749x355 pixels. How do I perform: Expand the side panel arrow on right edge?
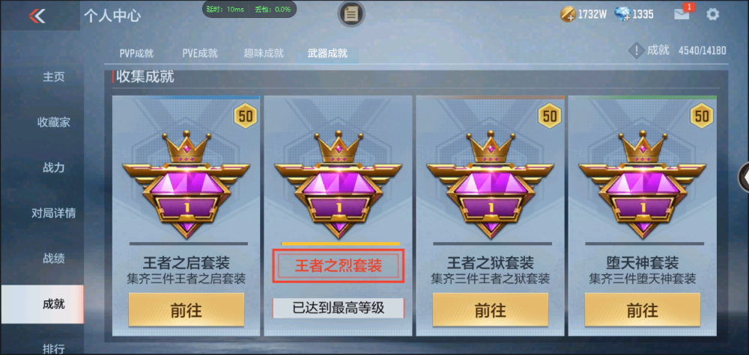(745, 177)
